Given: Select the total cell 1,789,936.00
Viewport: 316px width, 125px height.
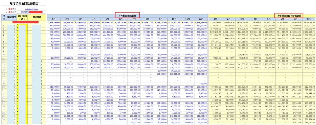Looking at the screenshot, I should coord(67,22).
